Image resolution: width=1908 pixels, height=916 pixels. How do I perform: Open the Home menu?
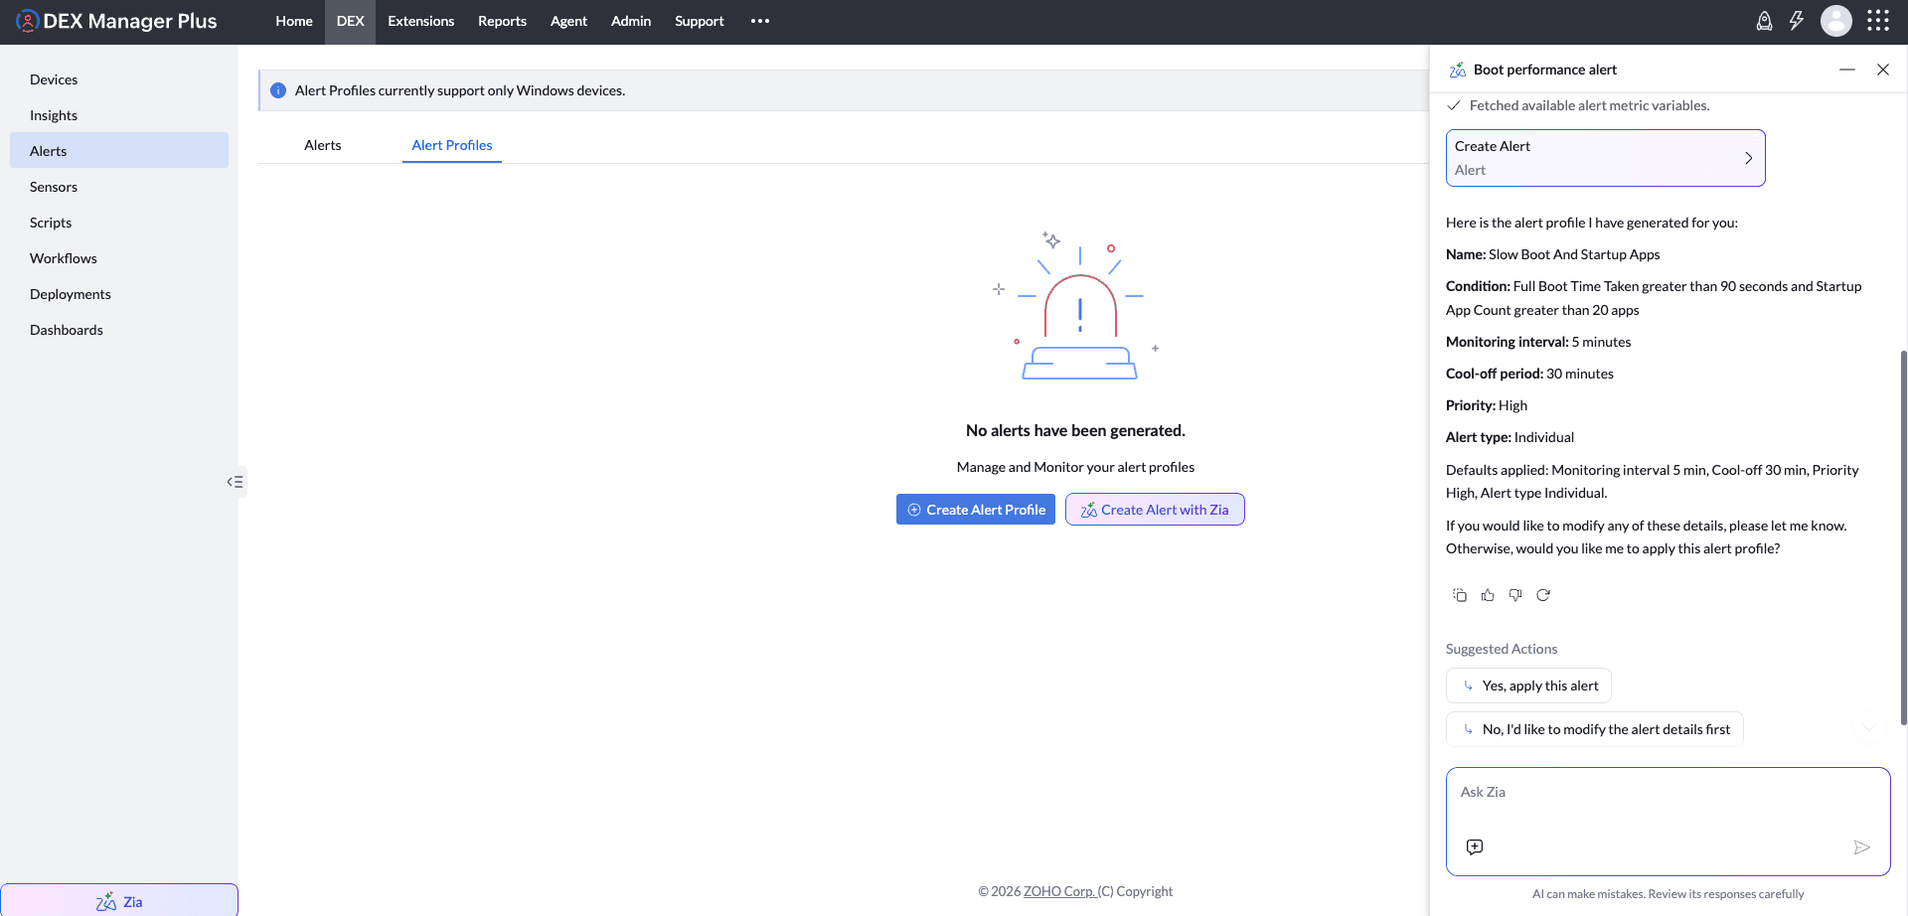click(294, 21)
